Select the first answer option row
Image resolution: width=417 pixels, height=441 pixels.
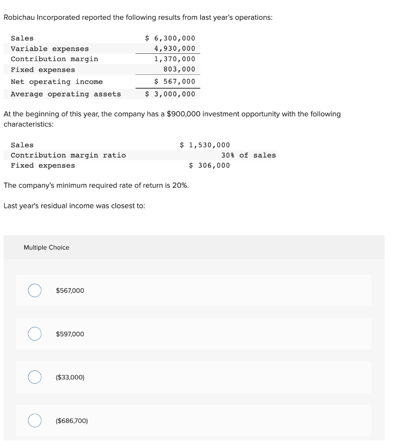click(193, 290)
